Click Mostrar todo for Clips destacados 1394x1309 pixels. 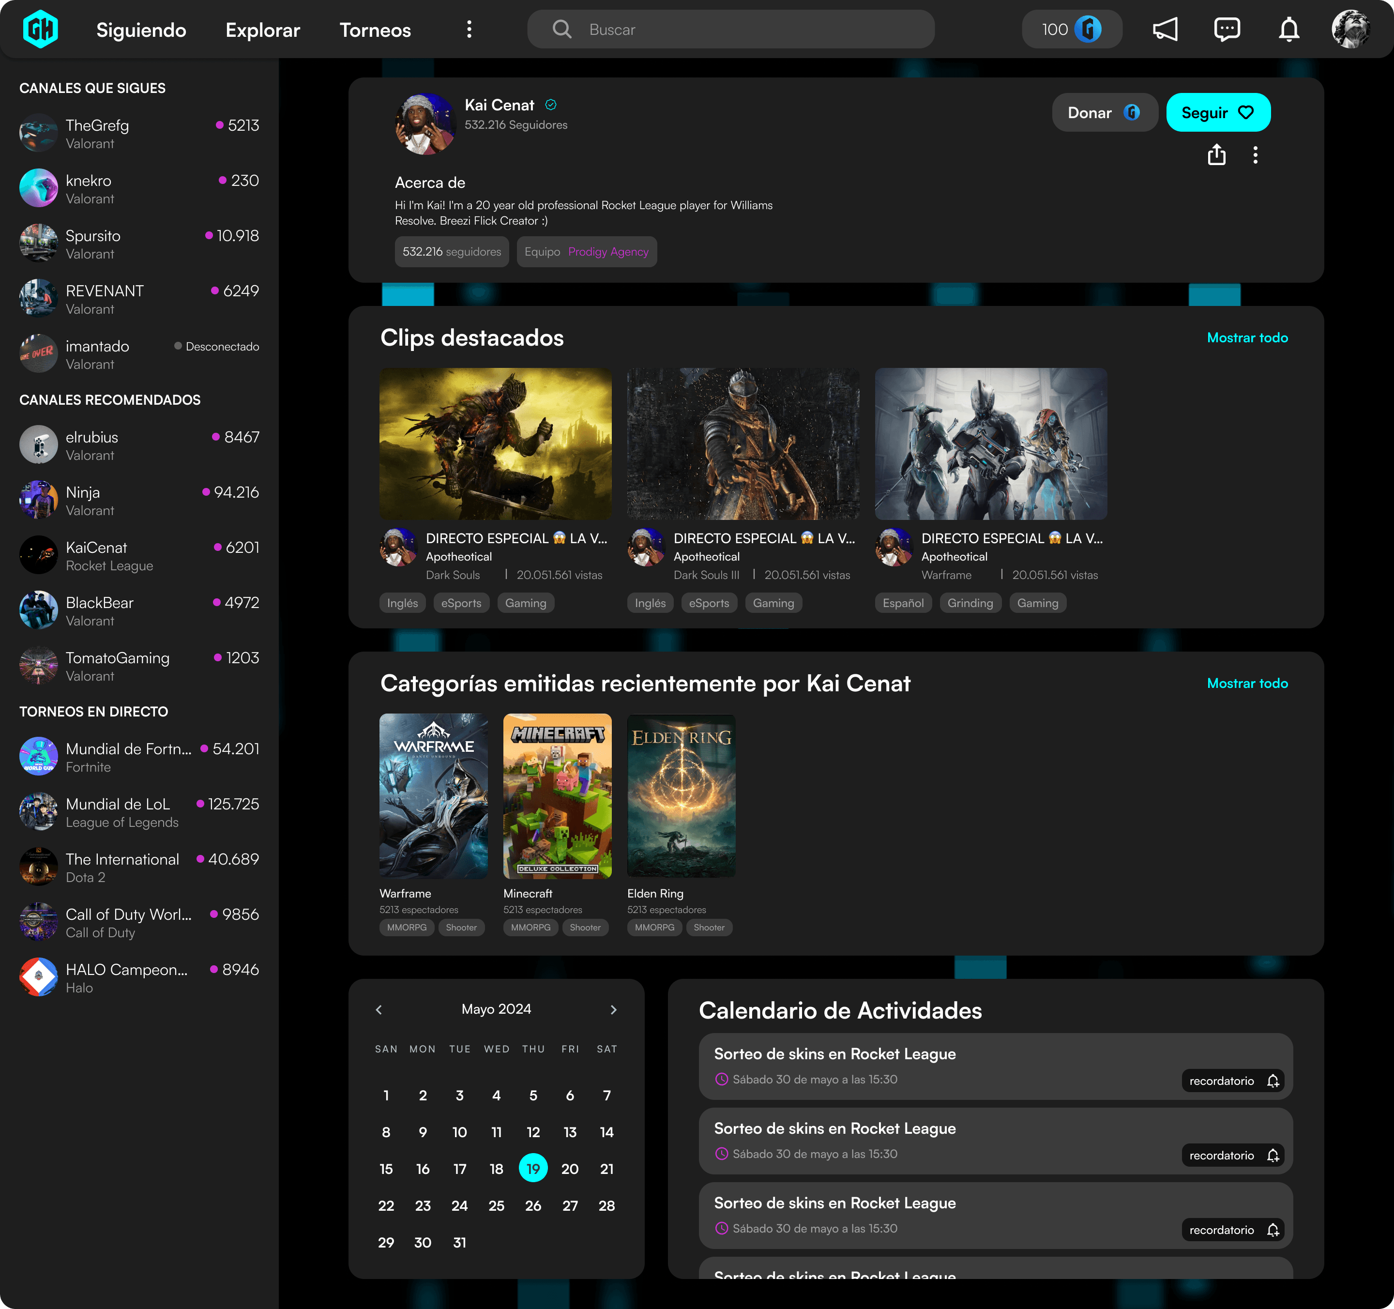point(1247,338)
